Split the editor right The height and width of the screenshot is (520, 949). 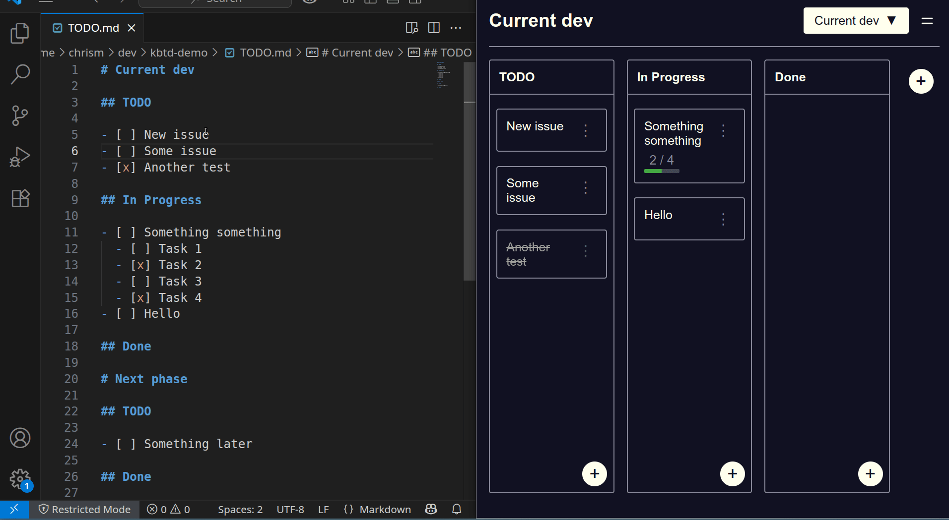[x=434, y=28]
